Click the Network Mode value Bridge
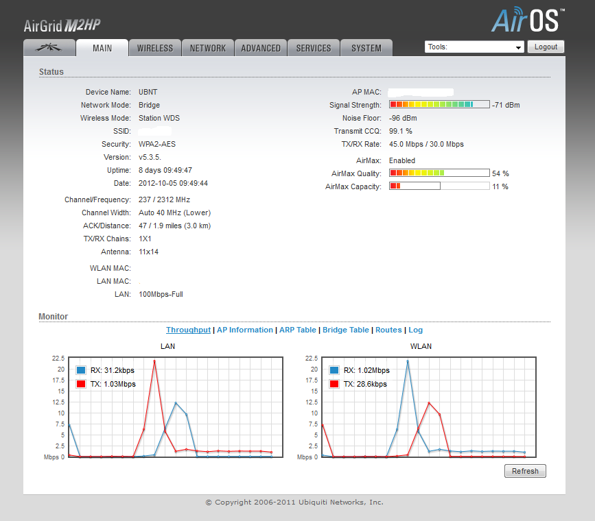Screen dimensions: 595x521 [149, 105]
